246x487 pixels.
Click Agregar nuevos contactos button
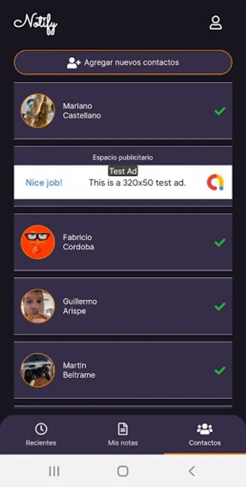(123, 62)
